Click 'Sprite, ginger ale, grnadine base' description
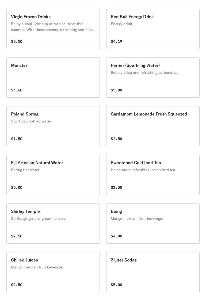206x300 pixels. point(39,218)
